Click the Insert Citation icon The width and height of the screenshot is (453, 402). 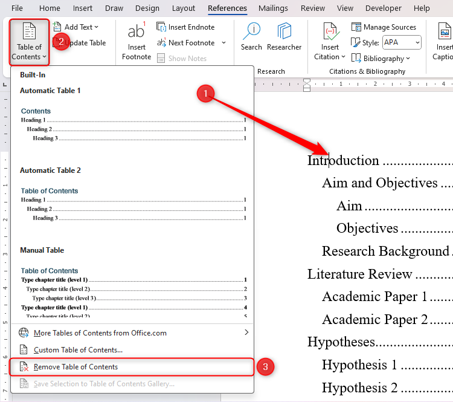[x=330, y=31]
